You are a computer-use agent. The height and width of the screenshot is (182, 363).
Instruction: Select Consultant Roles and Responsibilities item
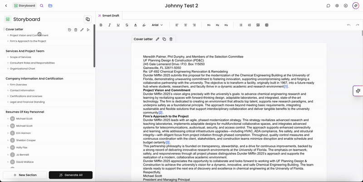32,63
